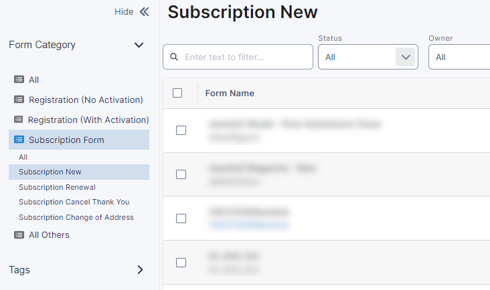Click the Subscription Form list icon
490x290 pixels.
click(19, 140)
